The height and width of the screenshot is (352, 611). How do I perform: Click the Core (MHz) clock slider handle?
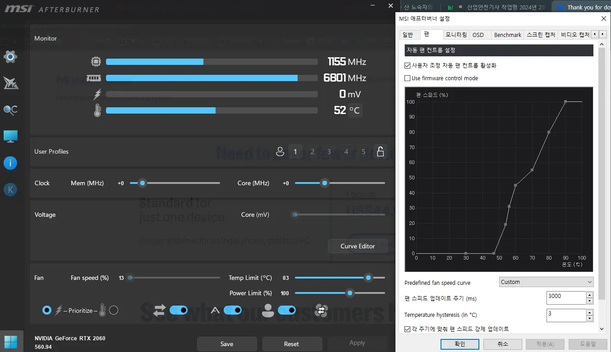click(x=324, y=183)
